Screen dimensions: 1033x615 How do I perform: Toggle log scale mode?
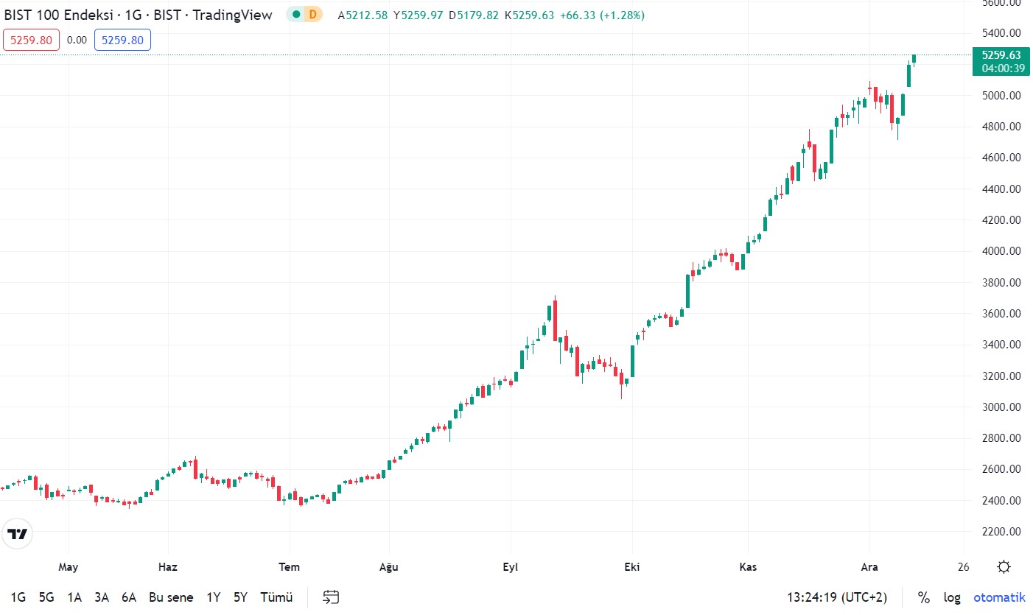tap(952, 597)
